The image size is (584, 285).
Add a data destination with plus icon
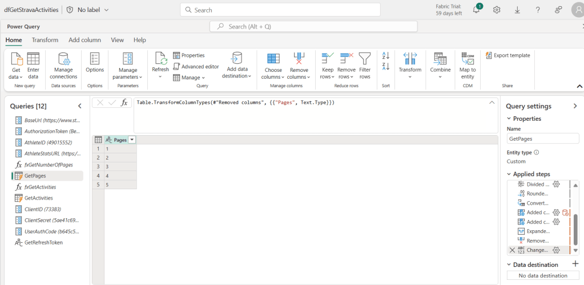click(x=575, y=264)
